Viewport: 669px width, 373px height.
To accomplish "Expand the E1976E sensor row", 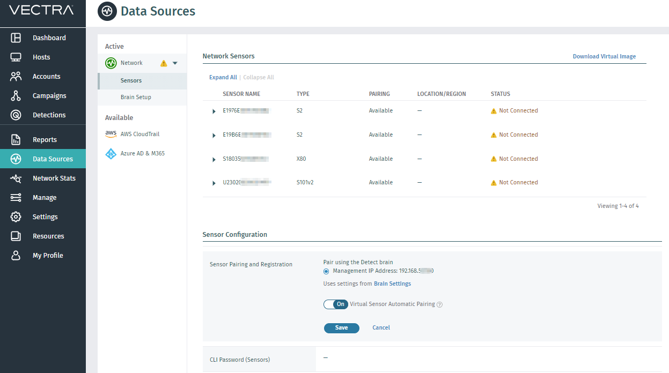I will pyautogui.click(x=214, y=111).
